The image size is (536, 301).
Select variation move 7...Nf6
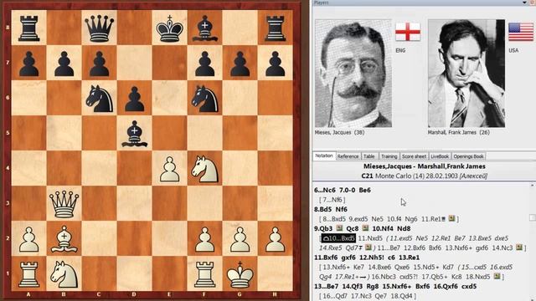click(x=333, y=200)
